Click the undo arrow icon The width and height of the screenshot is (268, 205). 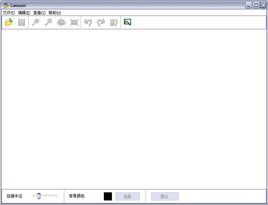[x=88, y=22]
